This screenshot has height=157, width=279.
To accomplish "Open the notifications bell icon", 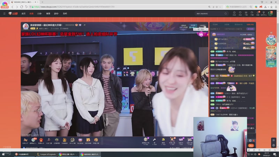I will [258, 14].
